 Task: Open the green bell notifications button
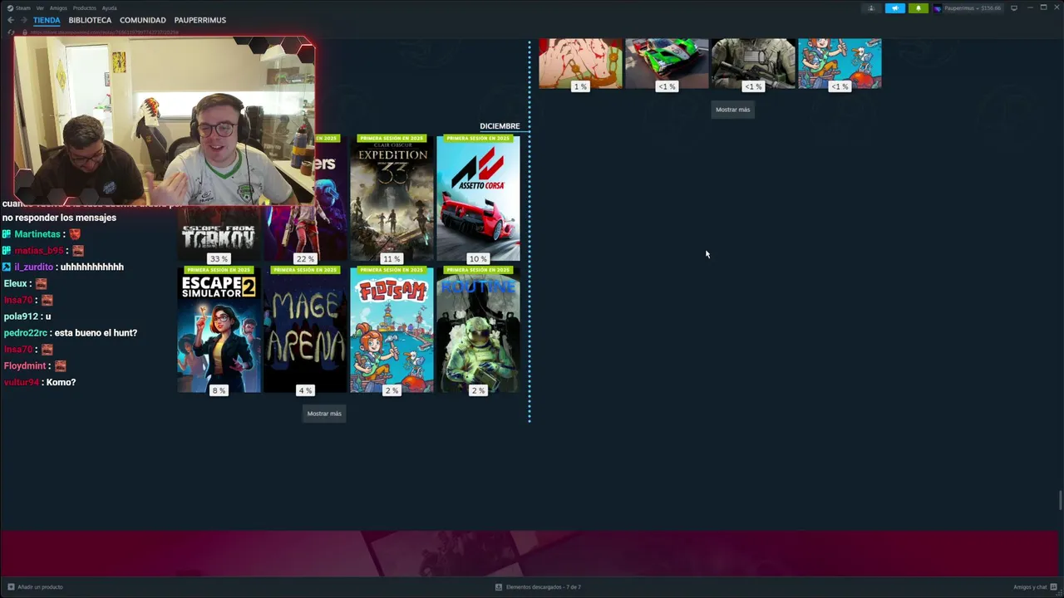[919, 8]
